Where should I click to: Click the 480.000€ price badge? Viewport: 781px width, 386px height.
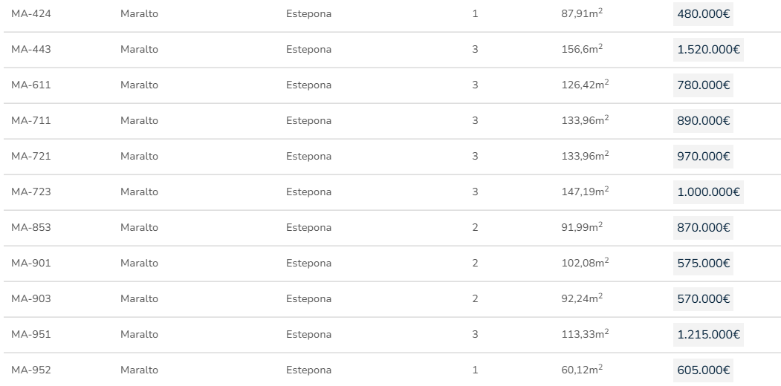pos(703,14)
